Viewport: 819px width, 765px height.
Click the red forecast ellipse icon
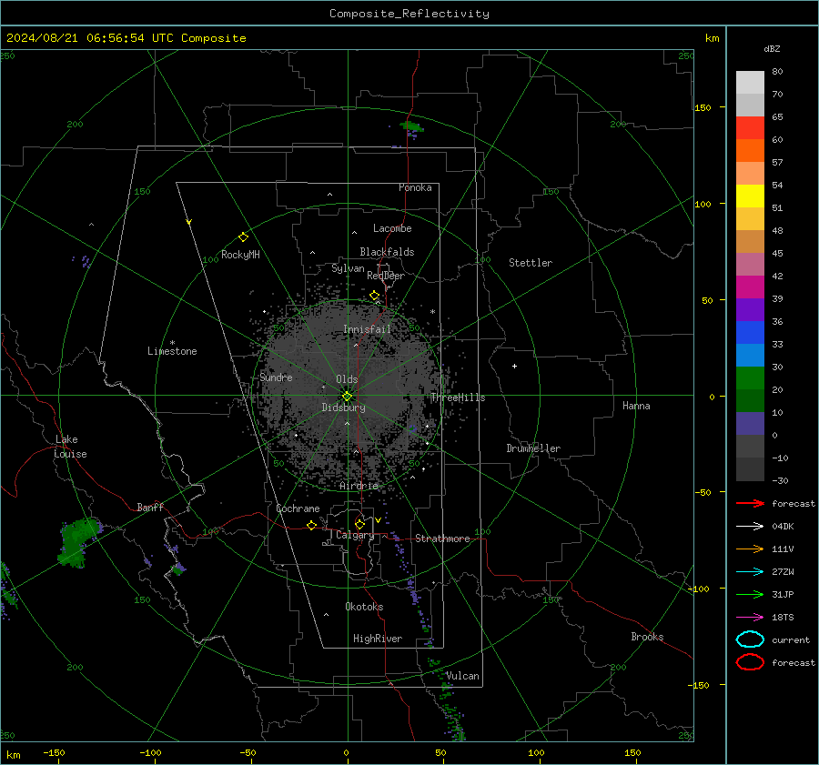pos(750,662)
